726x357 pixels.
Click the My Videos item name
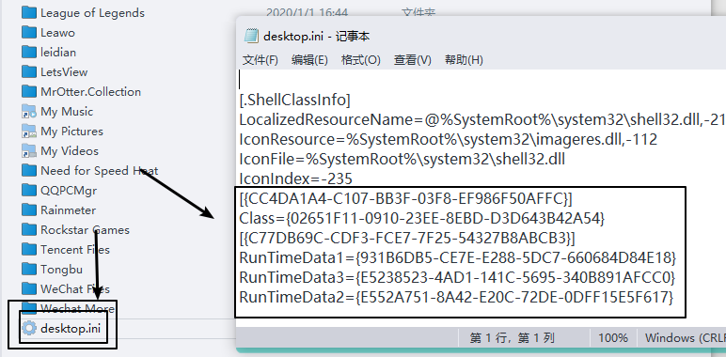pos(70,151)
